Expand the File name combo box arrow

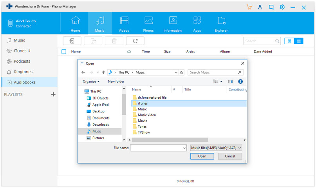pos(184,148)
